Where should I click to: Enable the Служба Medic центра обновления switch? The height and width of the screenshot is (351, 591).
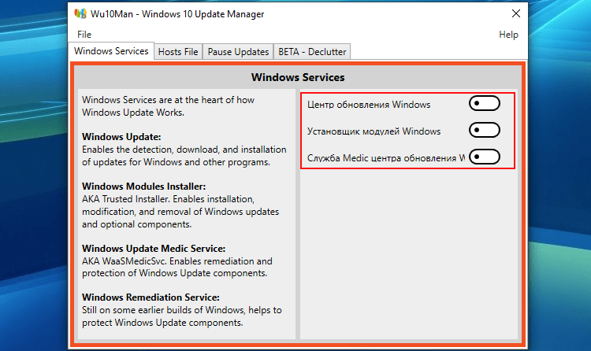click(x=485, y=157)
